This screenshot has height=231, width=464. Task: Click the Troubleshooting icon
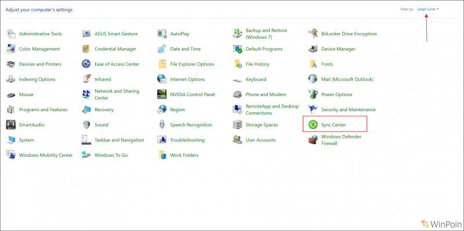click(162, 140)
